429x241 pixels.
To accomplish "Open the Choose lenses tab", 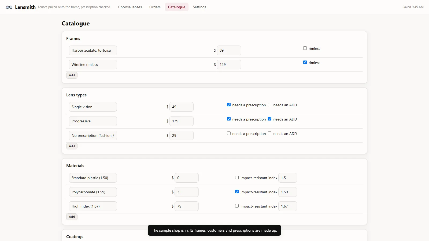I will [130, 7].
